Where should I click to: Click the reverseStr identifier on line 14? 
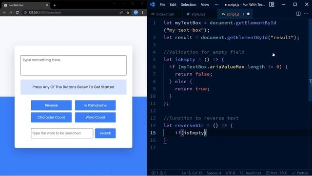(x=189, y=126)
